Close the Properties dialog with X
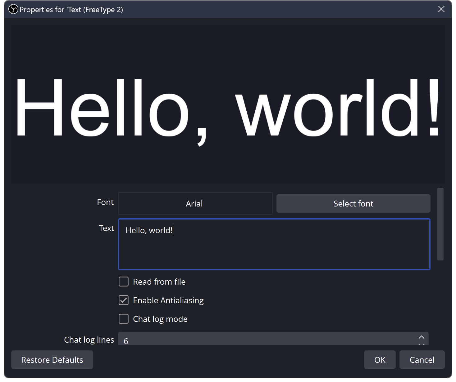 click(441, 9)
